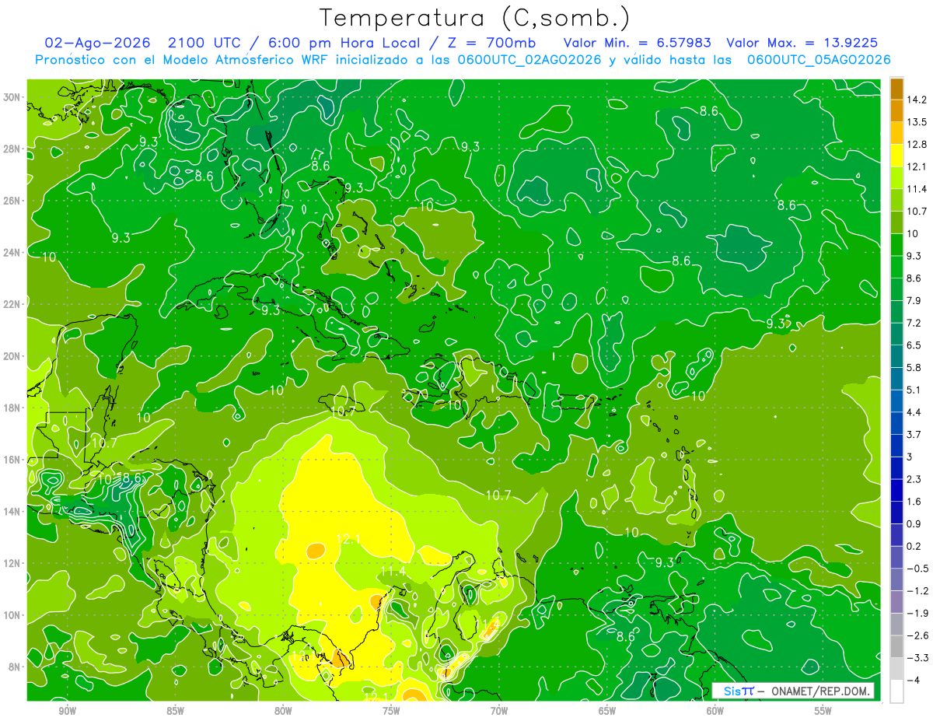Click the "0600UTC_02AGO2026" initialization time
Image resolution: width=933 pixels, height=721 pixels.
(x=528, y=60)
